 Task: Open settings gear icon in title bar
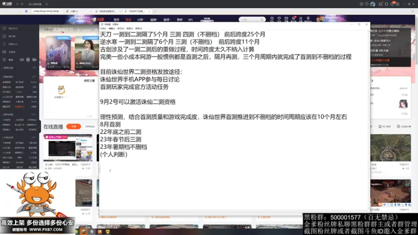tap(398, 4)
